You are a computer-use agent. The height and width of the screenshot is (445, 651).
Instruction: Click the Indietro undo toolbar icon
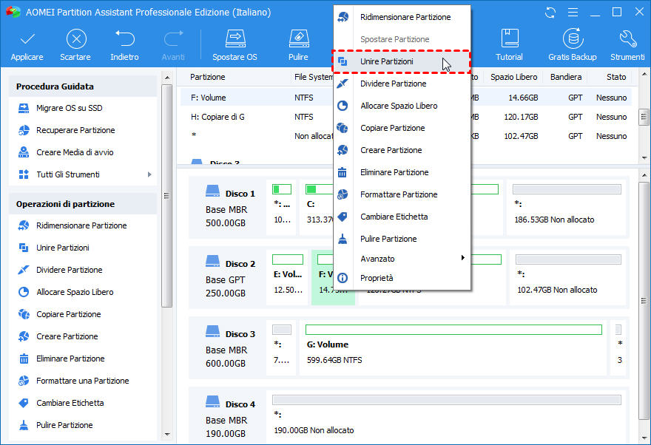coord(124,45)
